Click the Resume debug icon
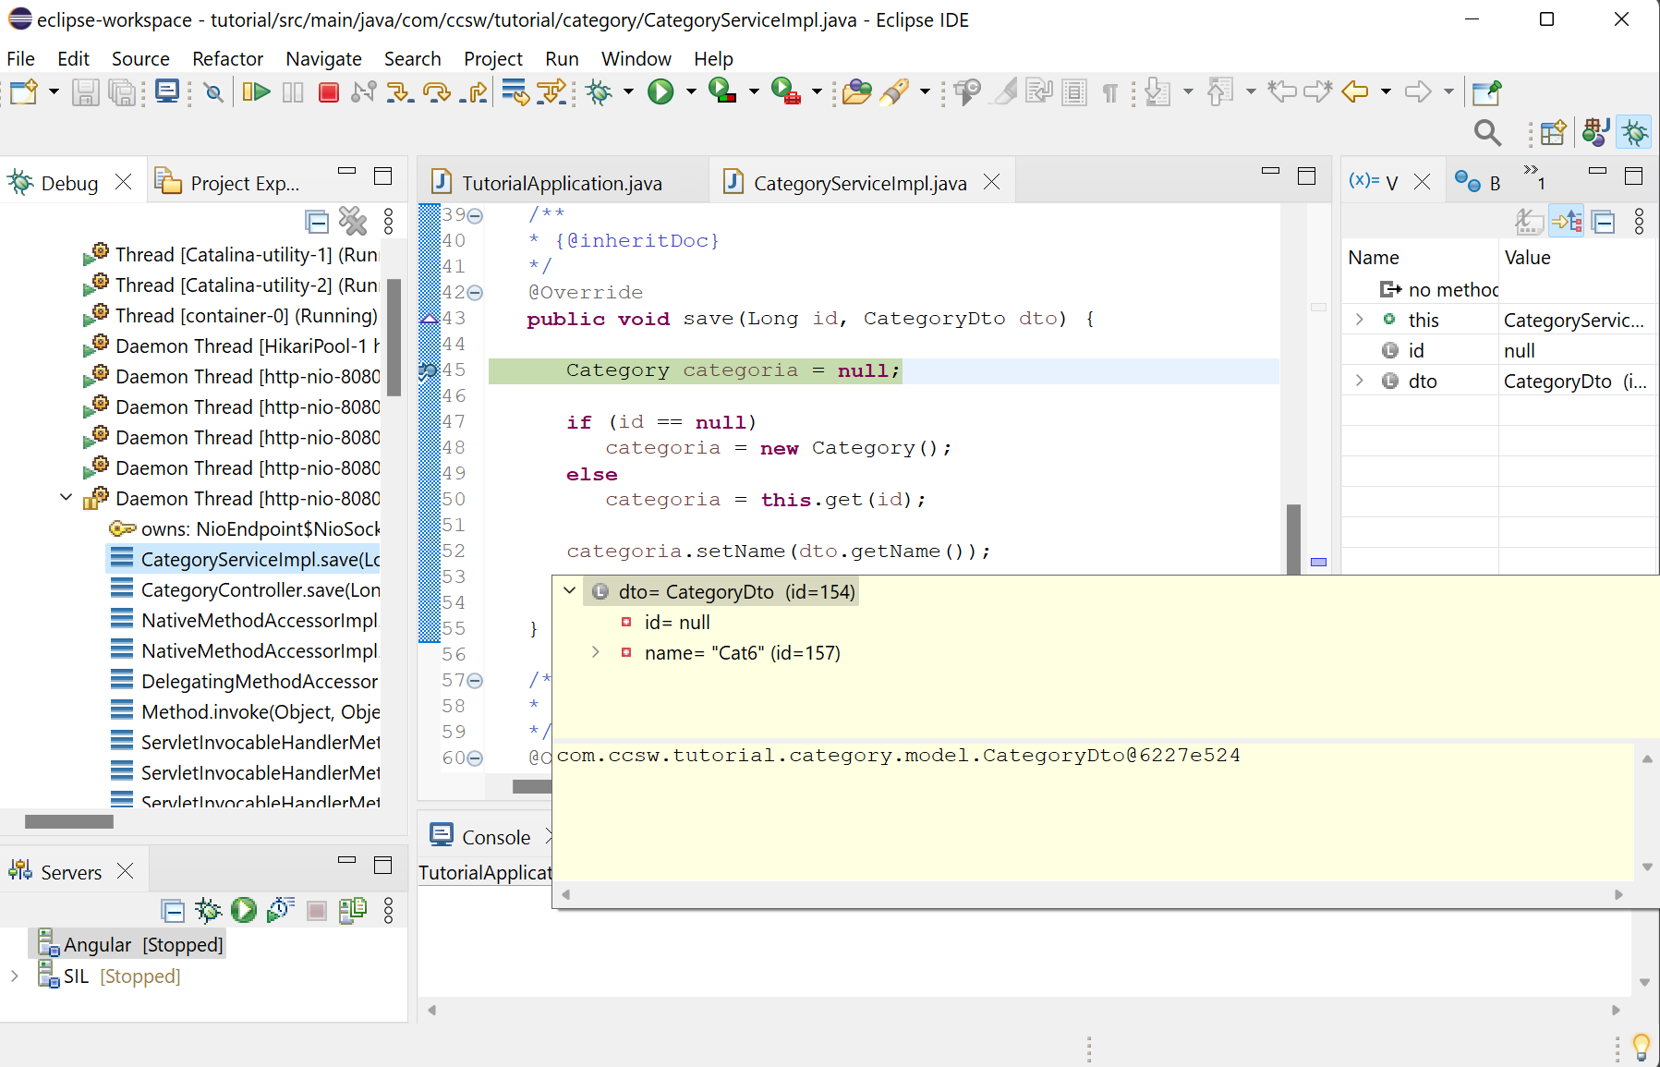This screenshot has width=1660, height=1067. click(x=256, y=91)
